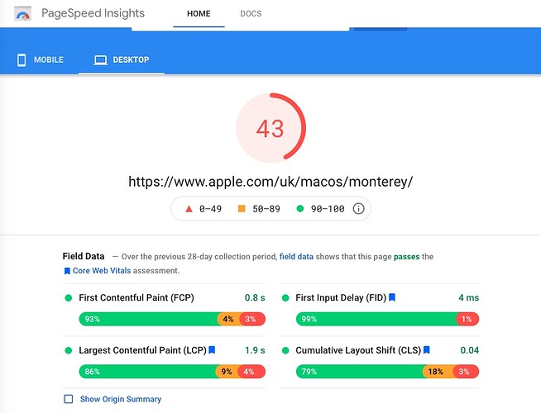Screen dimensions: 541x413
Task: Click the LCP 9% orange bar segment
Action: (x=227, y=372)
